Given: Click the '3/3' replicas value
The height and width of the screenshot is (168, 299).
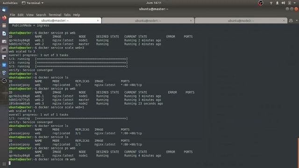Looking at the screenshot, I should tap(78, 85).
